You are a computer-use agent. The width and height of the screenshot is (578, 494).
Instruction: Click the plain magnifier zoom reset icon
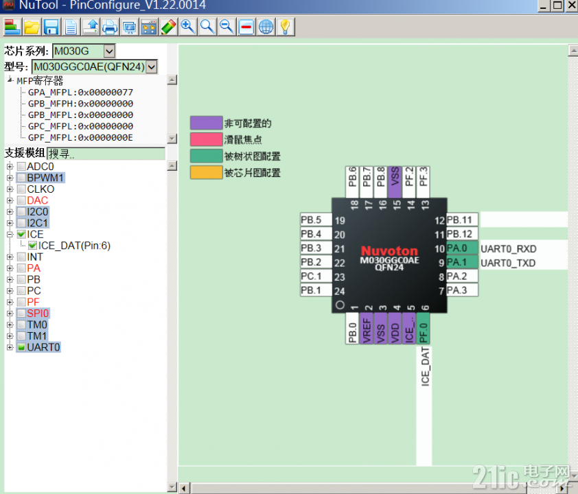[x=207, y=27]
